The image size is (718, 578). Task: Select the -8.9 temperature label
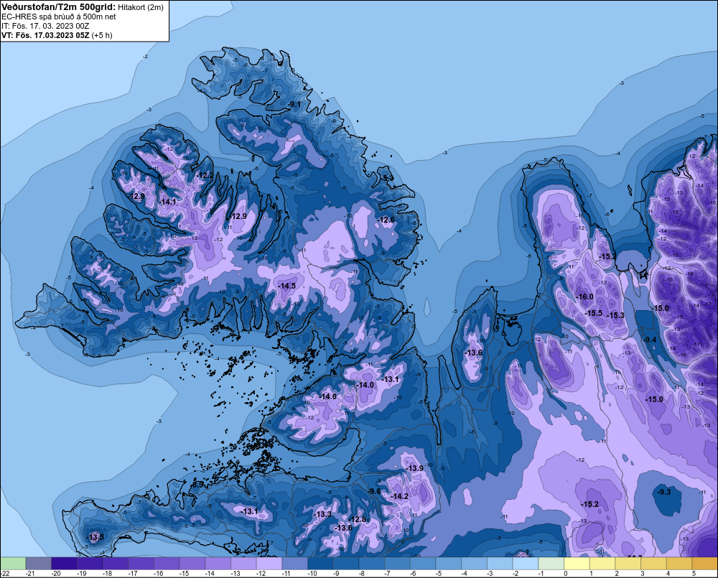point(197,484)
